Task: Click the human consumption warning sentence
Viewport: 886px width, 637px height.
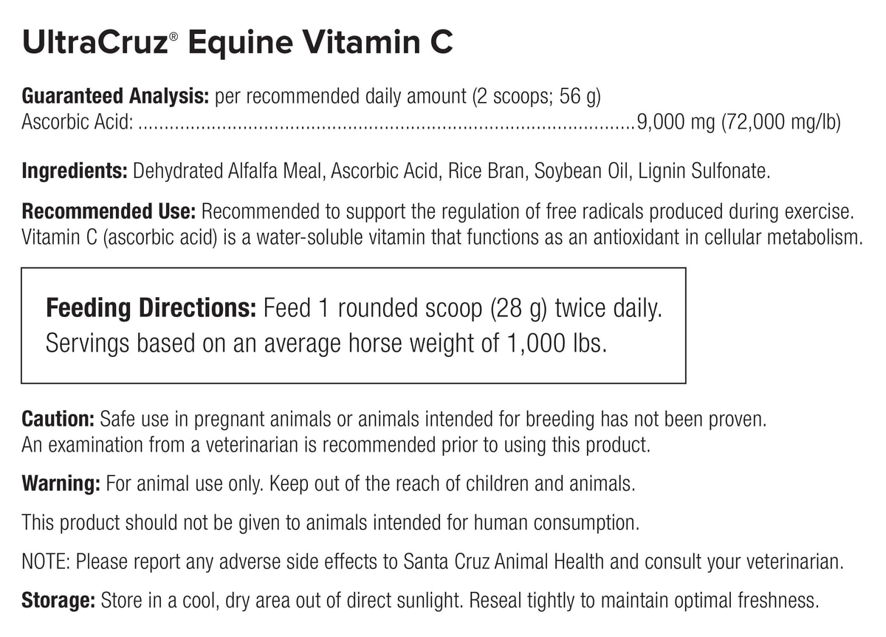Action: tap(329, 522)
